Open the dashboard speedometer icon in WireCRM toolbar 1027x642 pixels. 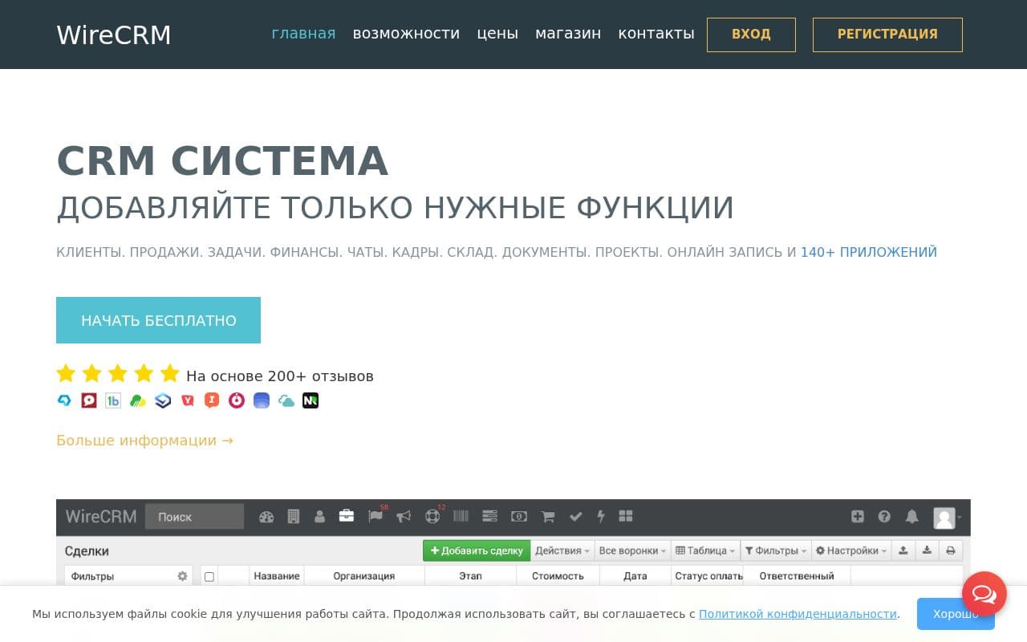point(266,517)
